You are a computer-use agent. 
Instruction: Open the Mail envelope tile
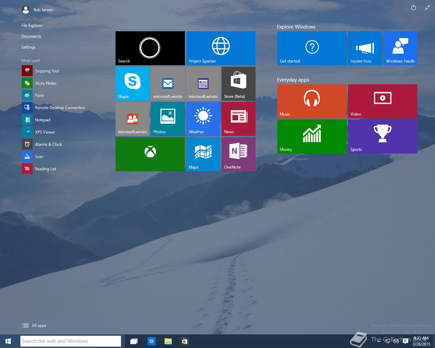168,84
